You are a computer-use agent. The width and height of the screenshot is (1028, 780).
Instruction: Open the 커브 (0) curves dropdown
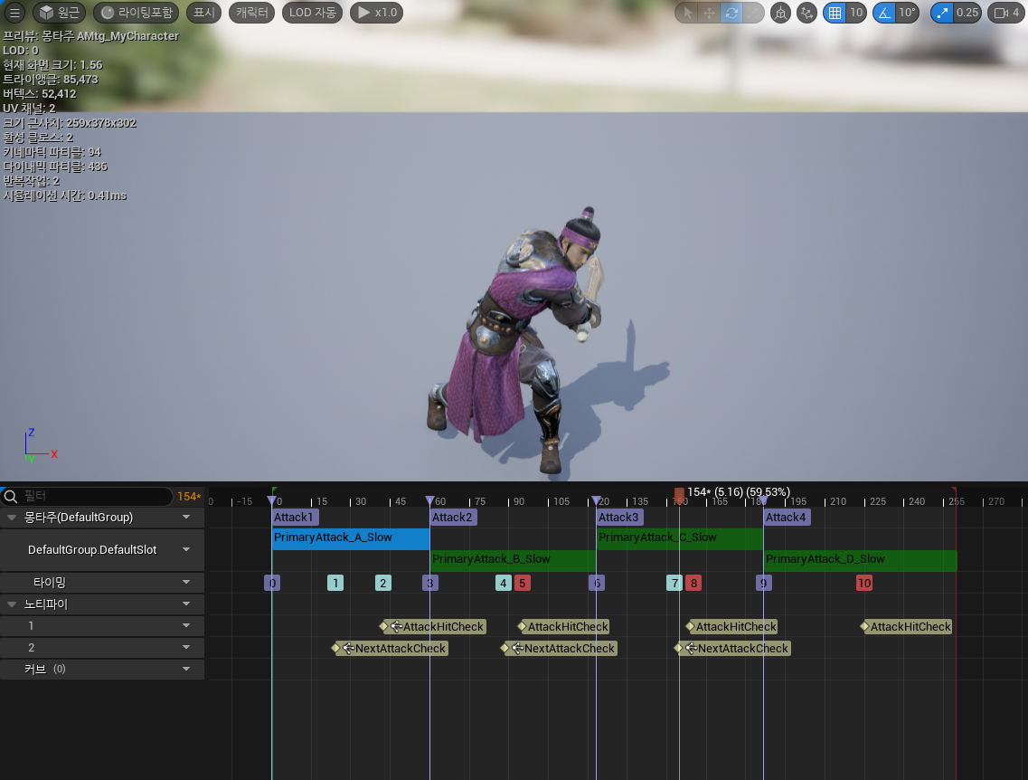click(186, 669)
